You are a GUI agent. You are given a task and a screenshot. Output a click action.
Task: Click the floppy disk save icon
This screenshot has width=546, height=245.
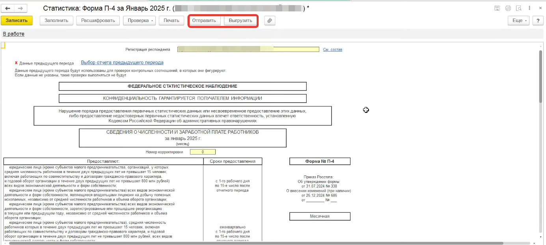(x=497, y=8)
